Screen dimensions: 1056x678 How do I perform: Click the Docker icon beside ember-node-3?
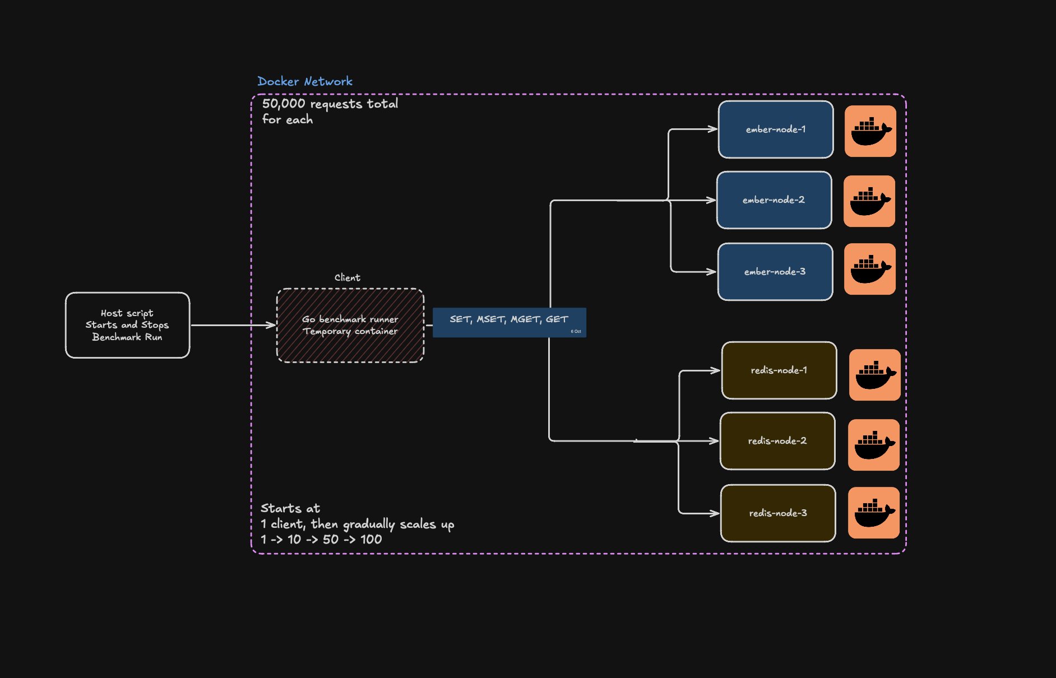869,269
